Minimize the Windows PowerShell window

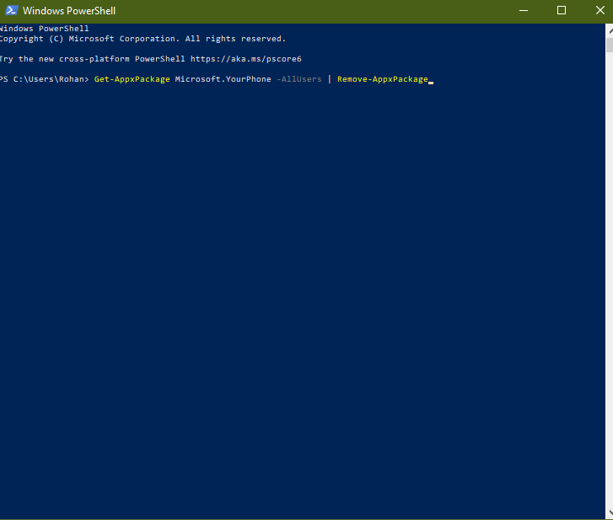point(524,11)
